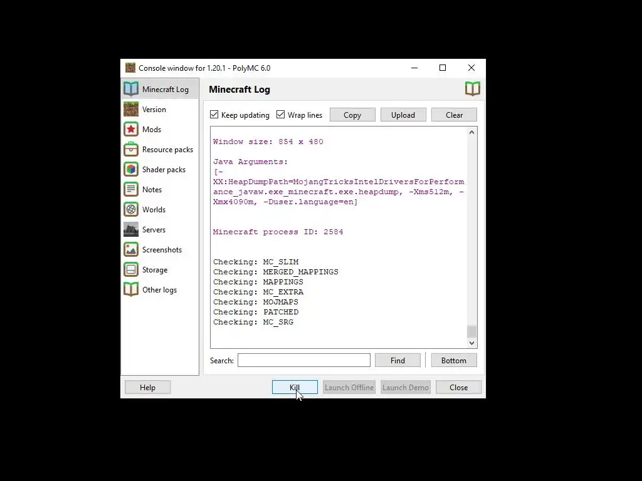Click the 'Checking: MERGED_MAPPINGS' log line
This screenshot has width=642, height=481.
click(276, 272)
